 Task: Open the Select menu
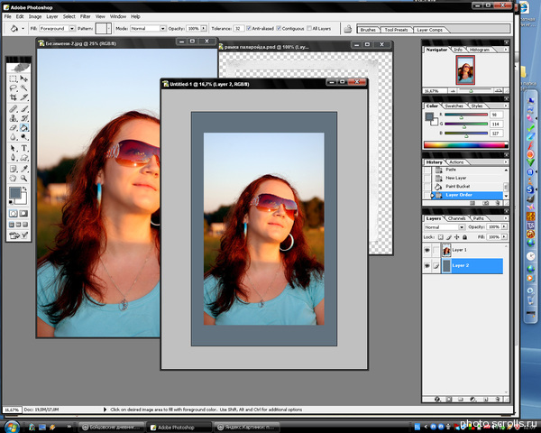[69, 16]
